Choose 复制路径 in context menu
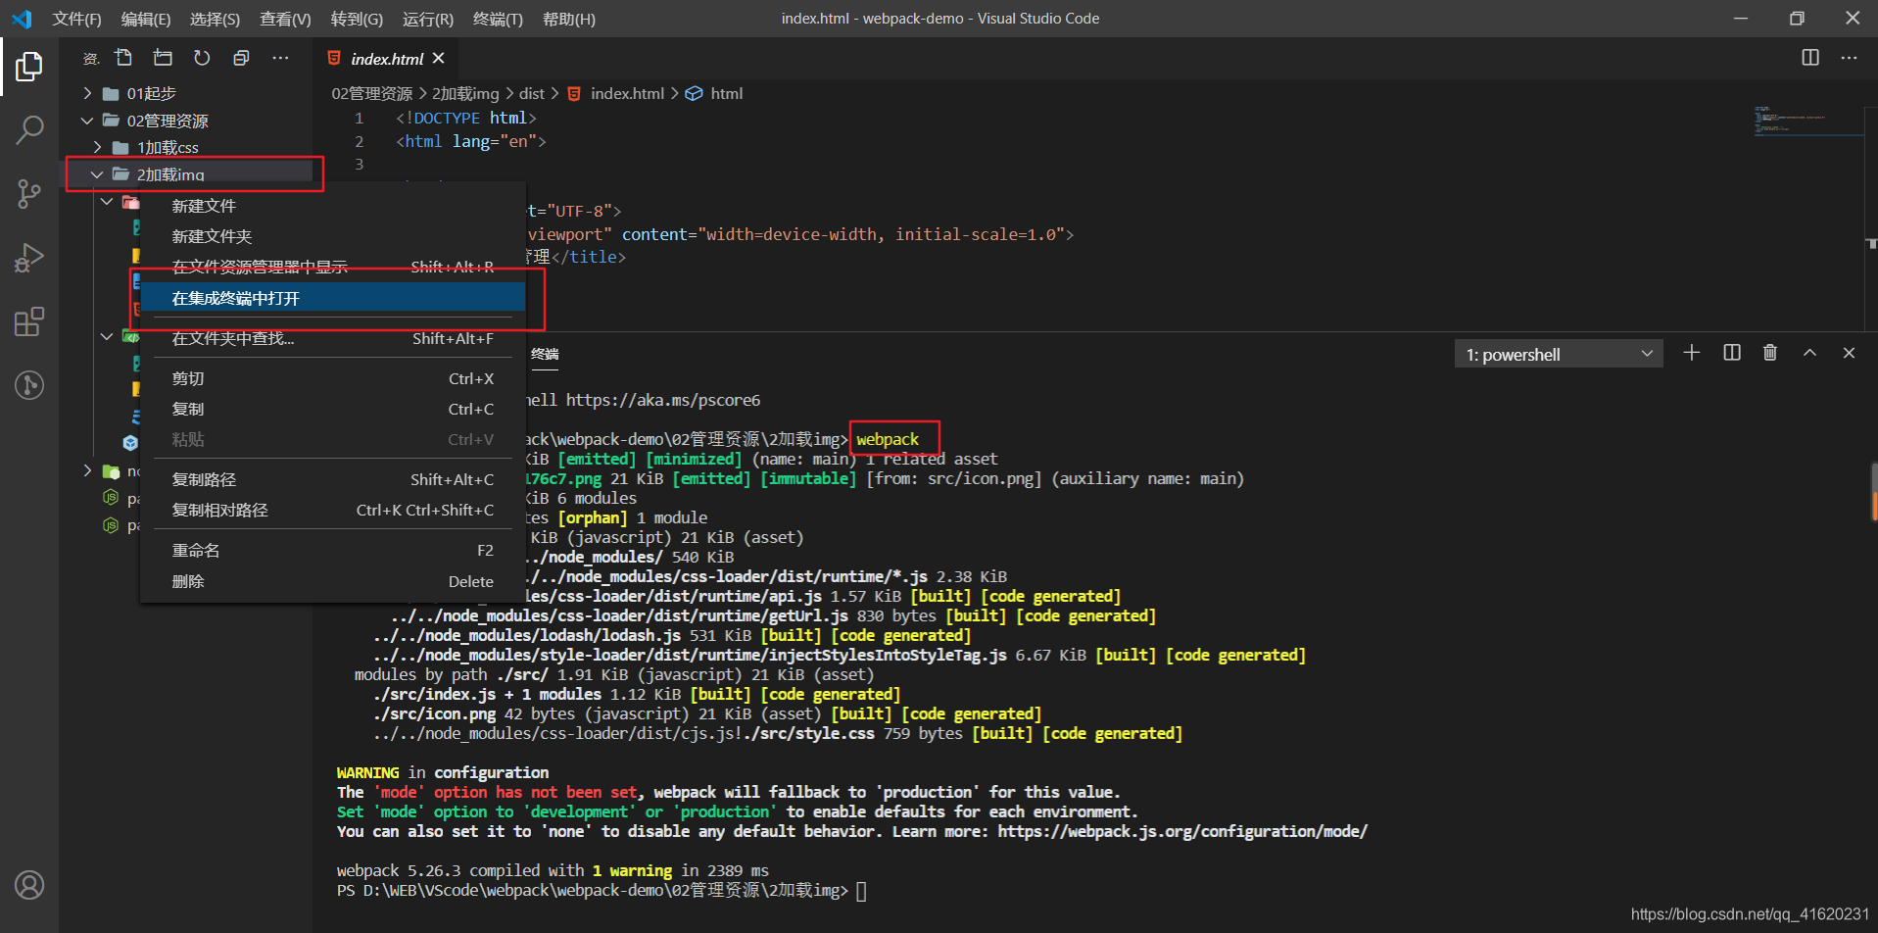 (x=333, y=479)
